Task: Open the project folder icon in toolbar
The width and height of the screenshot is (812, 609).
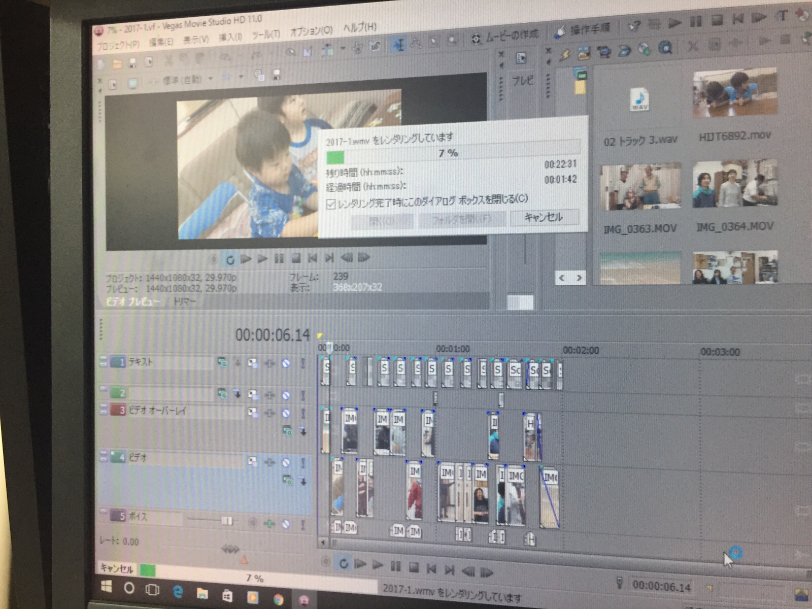Action: click(x=117, y=64)
